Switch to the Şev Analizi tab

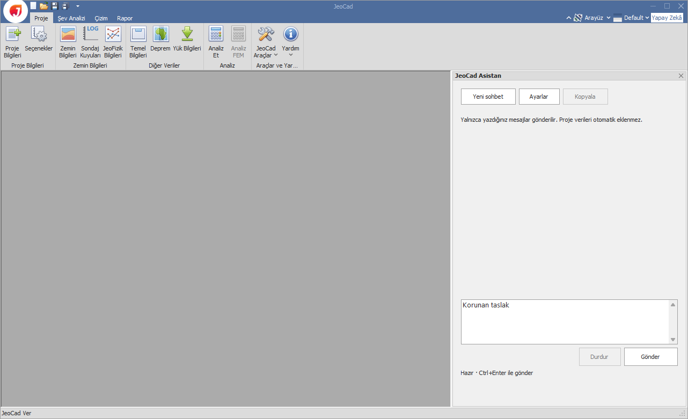[71, 18]
